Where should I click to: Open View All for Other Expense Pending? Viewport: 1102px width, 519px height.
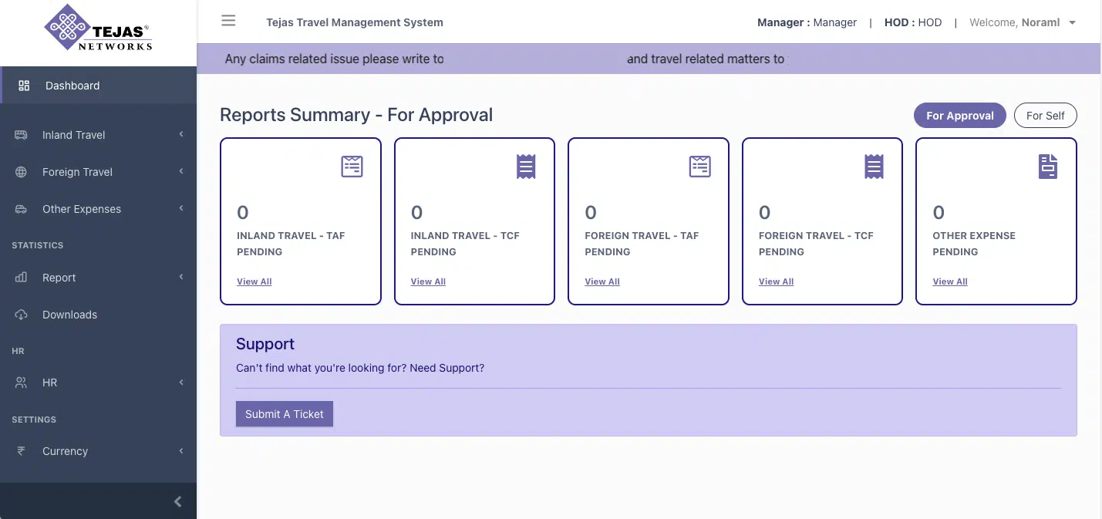coord(950,281)
